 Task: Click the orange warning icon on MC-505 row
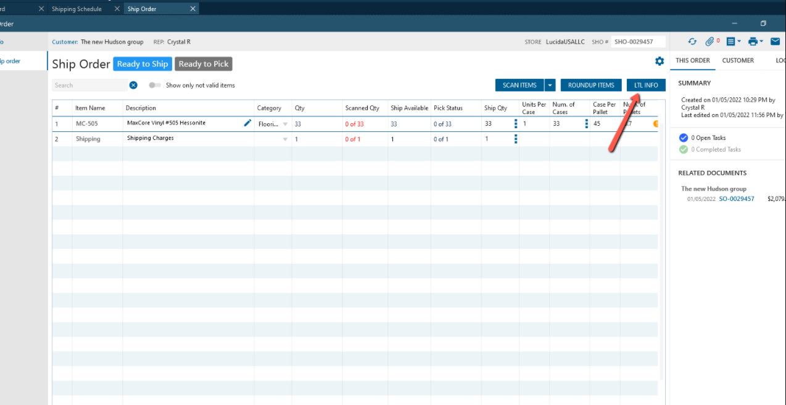[x=656, y=124]
